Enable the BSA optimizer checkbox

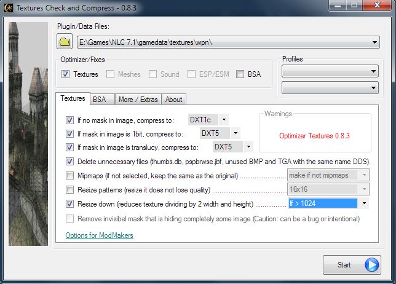(x=240, y=74)
